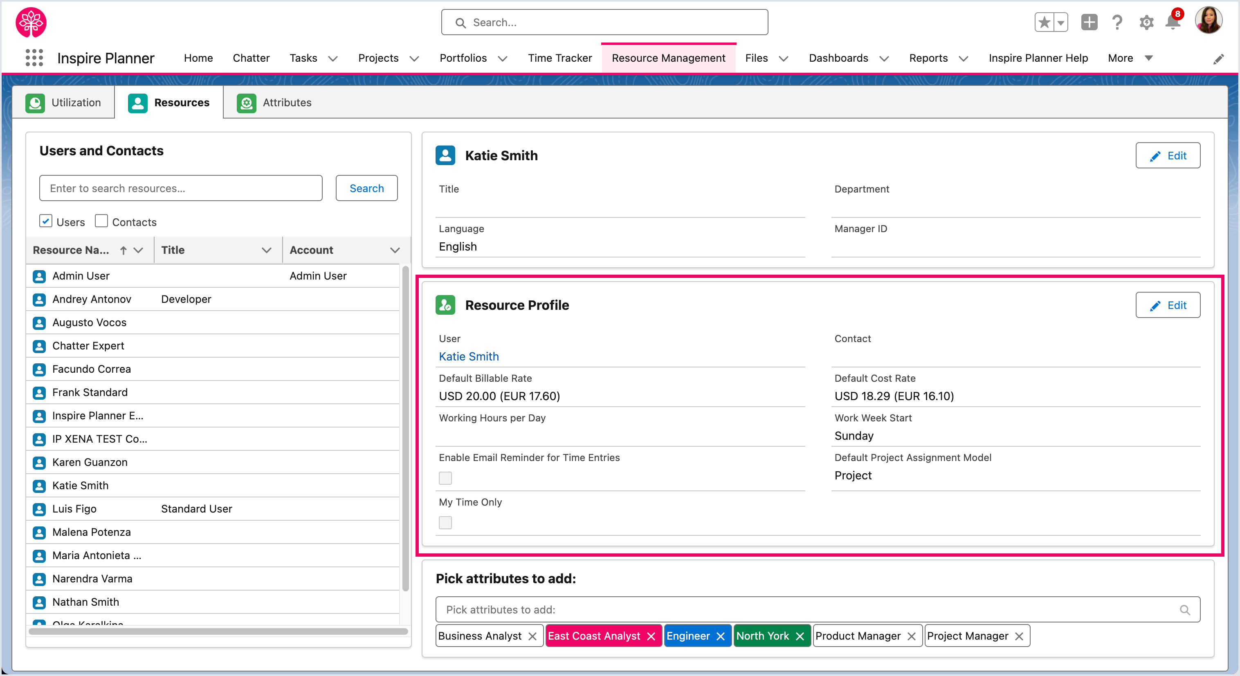Click the Inspire Planner flower logo

click(x=31, y=22)
